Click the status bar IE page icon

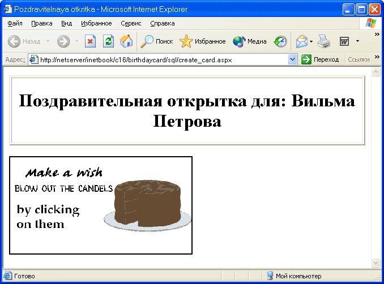[x=7, y=276]
